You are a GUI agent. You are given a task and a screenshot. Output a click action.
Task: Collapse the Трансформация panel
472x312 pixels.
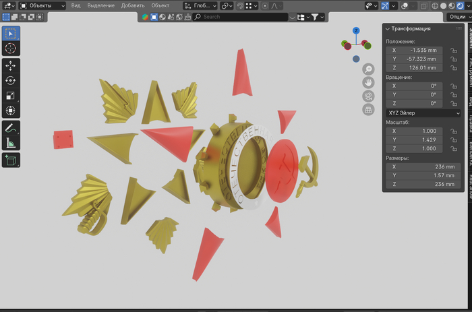click(387, 29)
